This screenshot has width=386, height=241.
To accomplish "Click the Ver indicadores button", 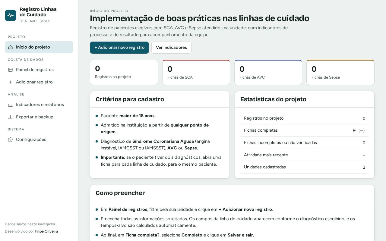I will pos(171,48).
